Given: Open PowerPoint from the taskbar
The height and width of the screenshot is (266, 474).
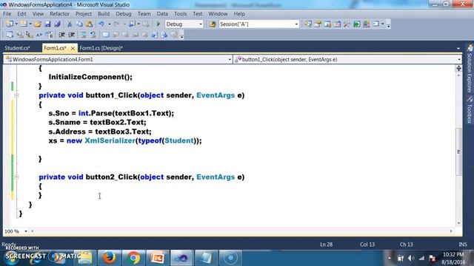Looking at the screenshot, I should [158, 258].
